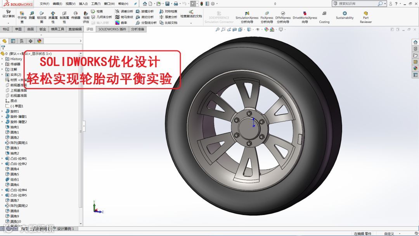Open 几何体分析 geometry analysis

point(102,17)
